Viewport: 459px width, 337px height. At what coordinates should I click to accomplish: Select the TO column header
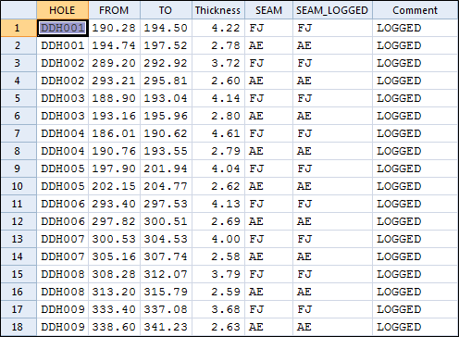(166, 10)
